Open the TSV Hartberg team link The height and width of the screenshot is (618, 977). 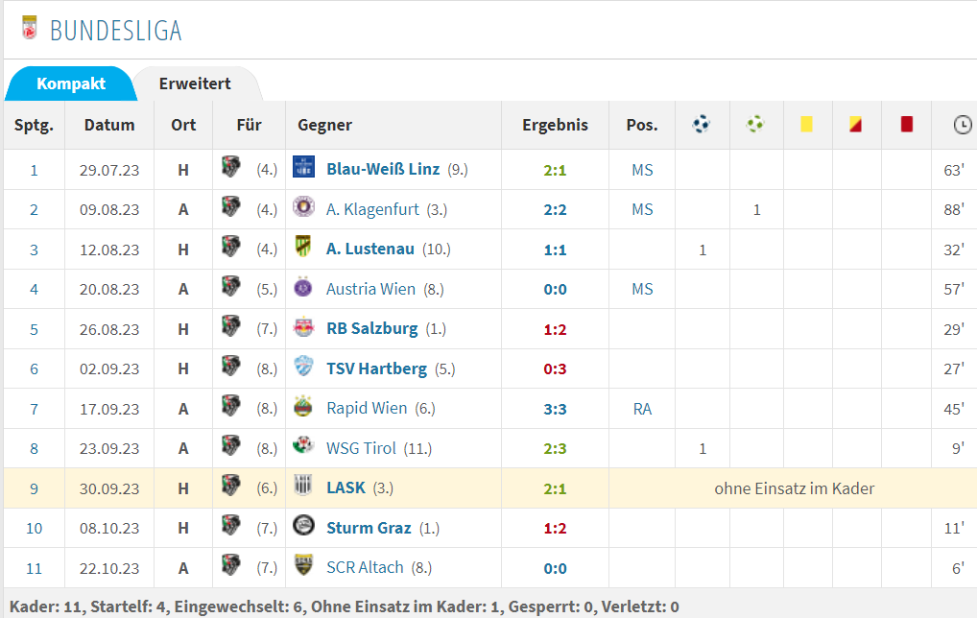point(376,368)
